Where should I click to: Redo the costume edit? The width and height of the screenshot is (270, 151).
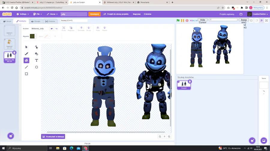pyautogui.click(x=56, y=29)
